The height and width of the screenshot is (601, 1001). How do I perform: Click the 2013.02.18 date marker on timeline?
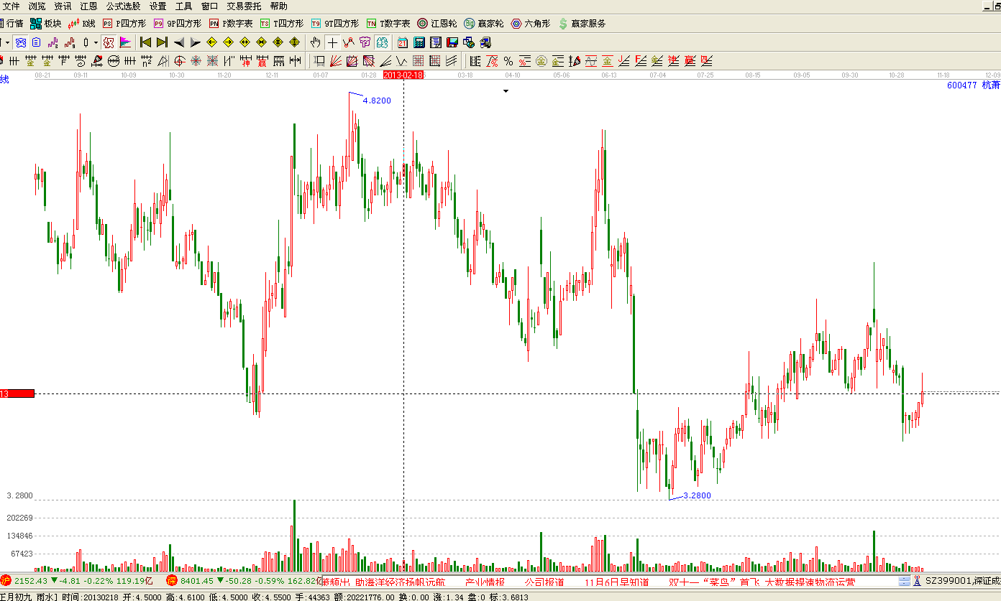[x=403, y=75]
